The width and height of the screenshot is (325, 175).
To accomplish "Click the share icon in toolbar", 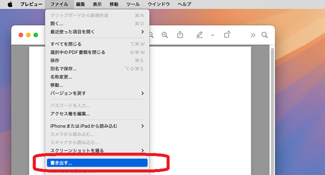I will click(x=180, y=35).
